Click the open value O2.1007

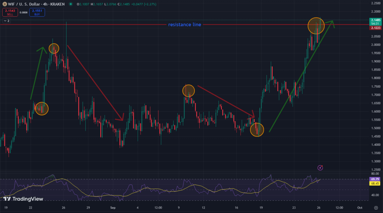tap(83, 4)
